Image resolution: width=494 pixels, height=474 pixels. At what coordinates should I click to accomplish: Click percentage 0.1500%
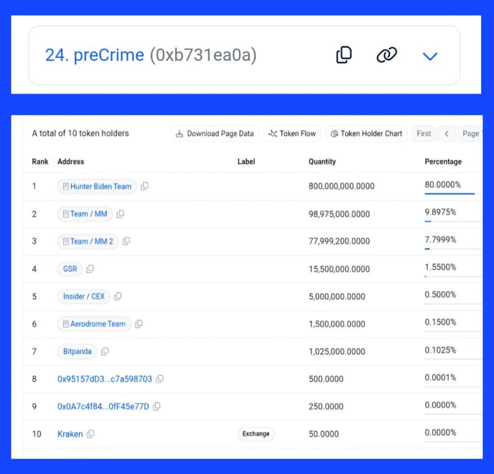[x=440, y=322]
